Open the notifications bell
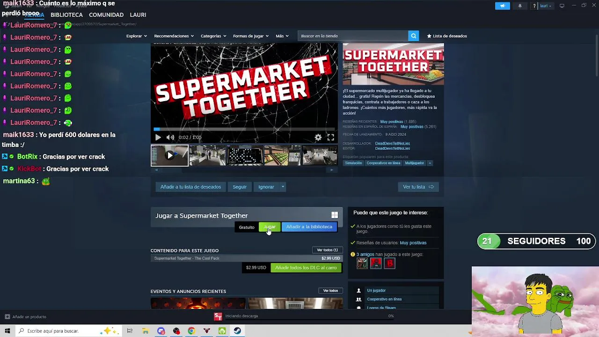599x337 pixels. point(520,6)
